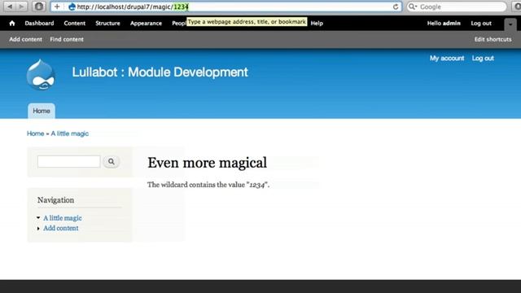Open the Help admin menu
Image resolution: width=521 pixels, height=293 pixels.
click(317, 24)
